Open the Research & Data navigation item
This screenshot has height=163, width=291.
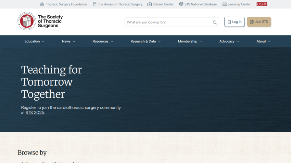(x=143, y=41)
